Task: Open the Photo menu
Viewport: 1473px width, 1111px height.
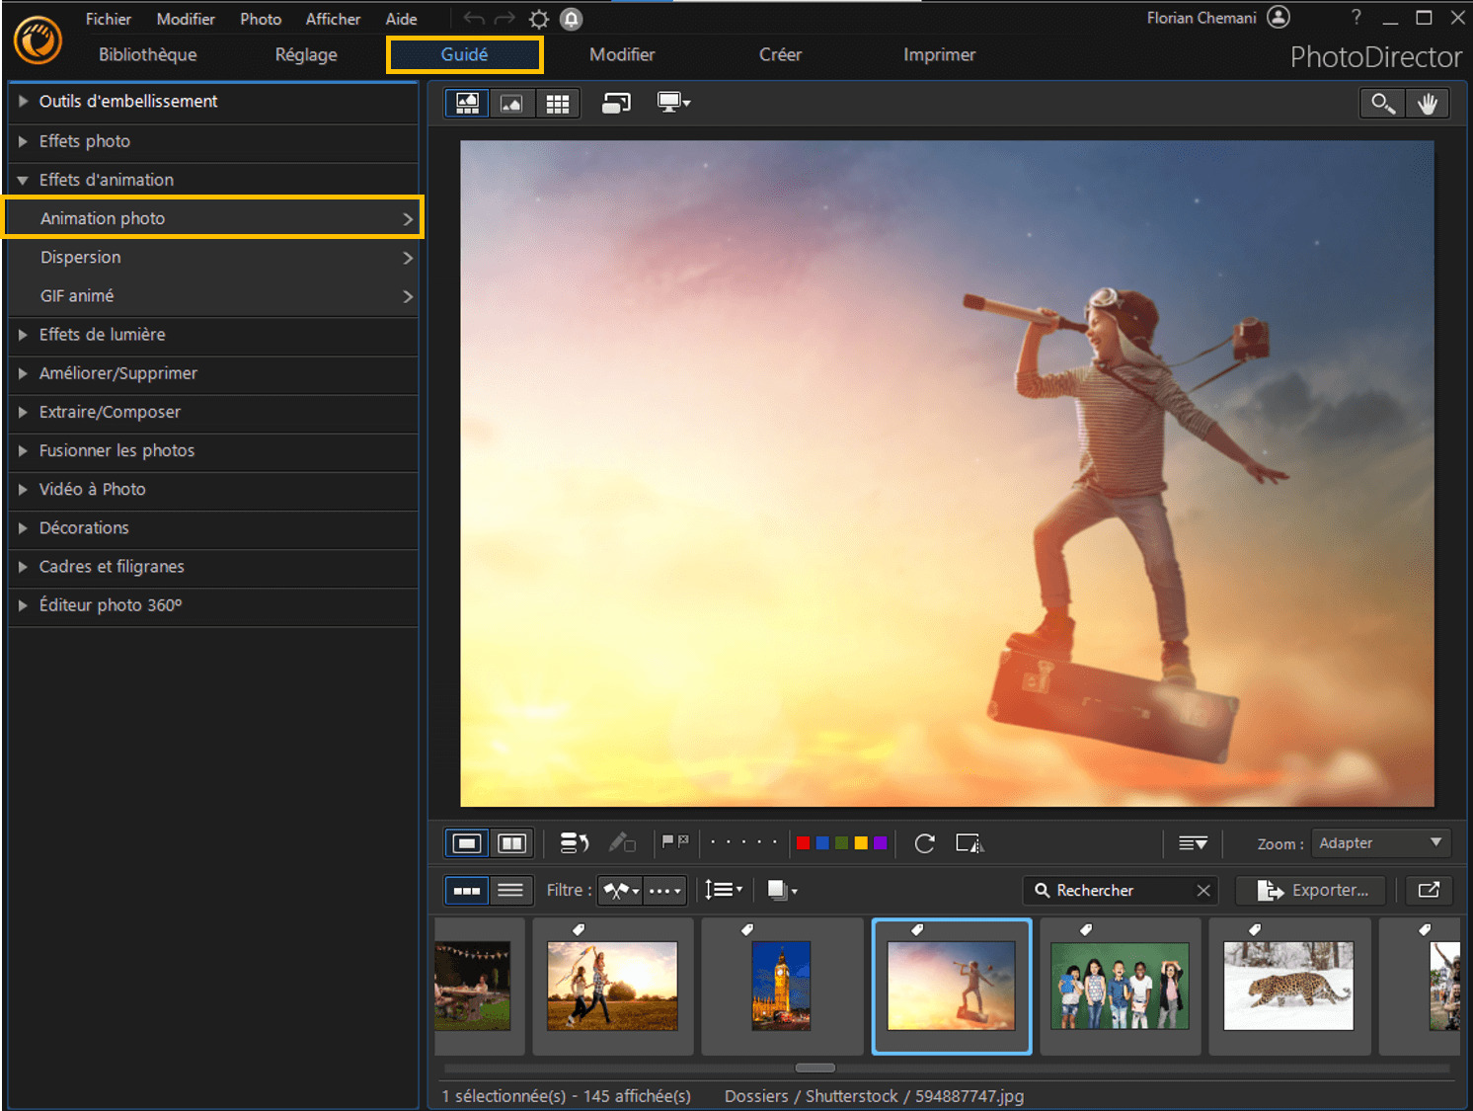Action: point(260,18)
